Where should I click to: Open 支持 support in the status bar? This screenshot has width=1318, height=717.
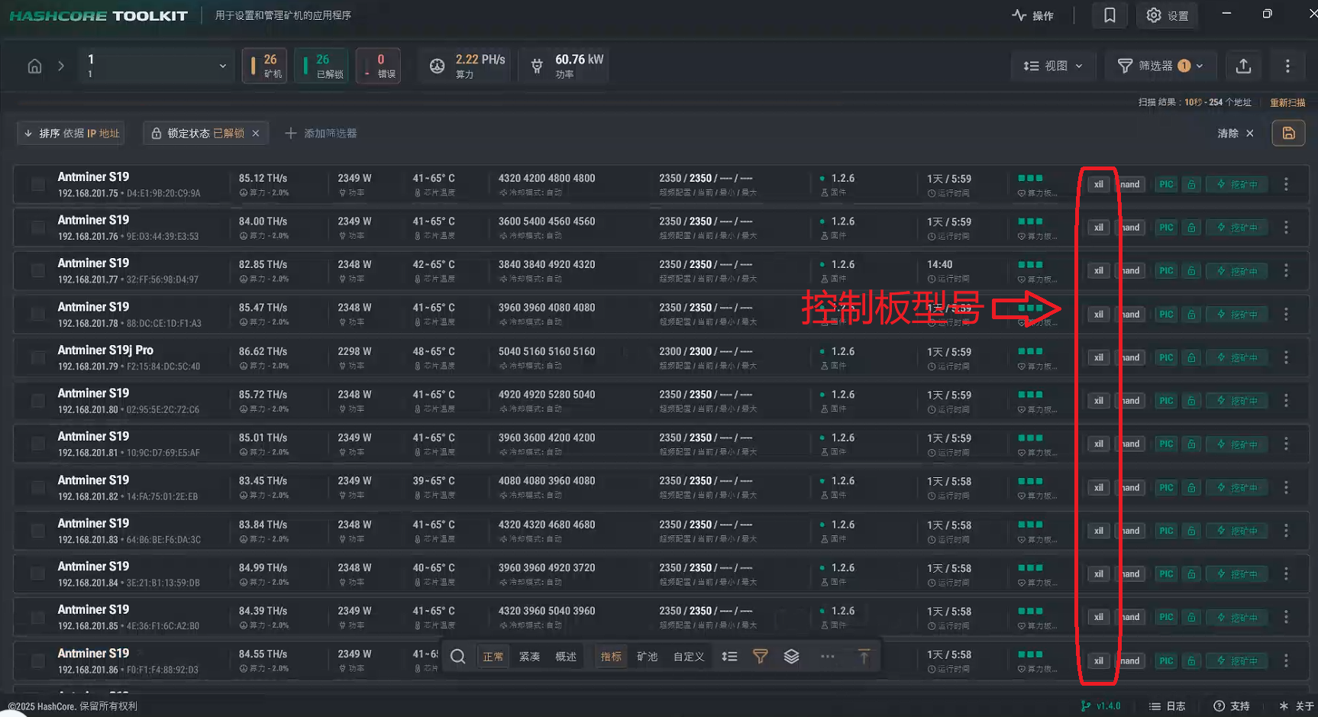pos(1232,706)
